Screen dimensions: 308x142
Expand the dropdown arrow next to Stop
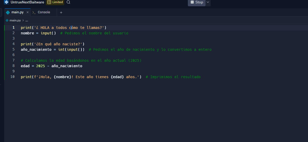click(x=208, y=2)
